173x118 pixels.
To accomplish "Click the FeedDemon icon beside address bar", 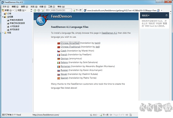I will pyautogui.click(x=85, y=10).
